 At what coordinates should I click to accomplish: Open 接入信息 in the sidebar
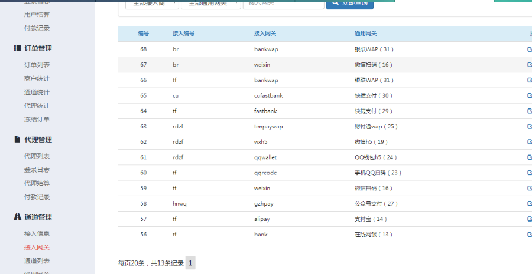point(37,233)
